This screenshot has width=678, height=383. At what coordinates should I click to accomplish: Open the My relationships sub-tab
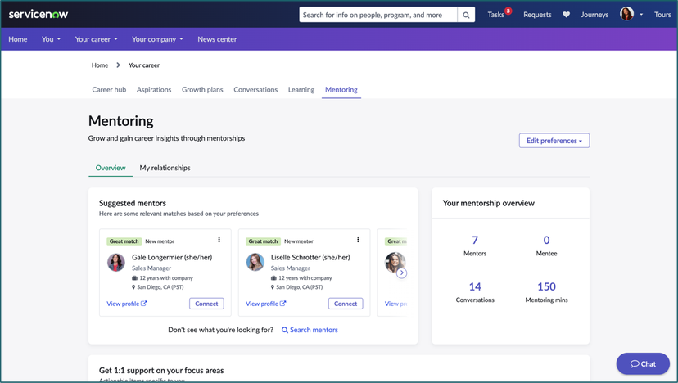click(x=165, y=168)
